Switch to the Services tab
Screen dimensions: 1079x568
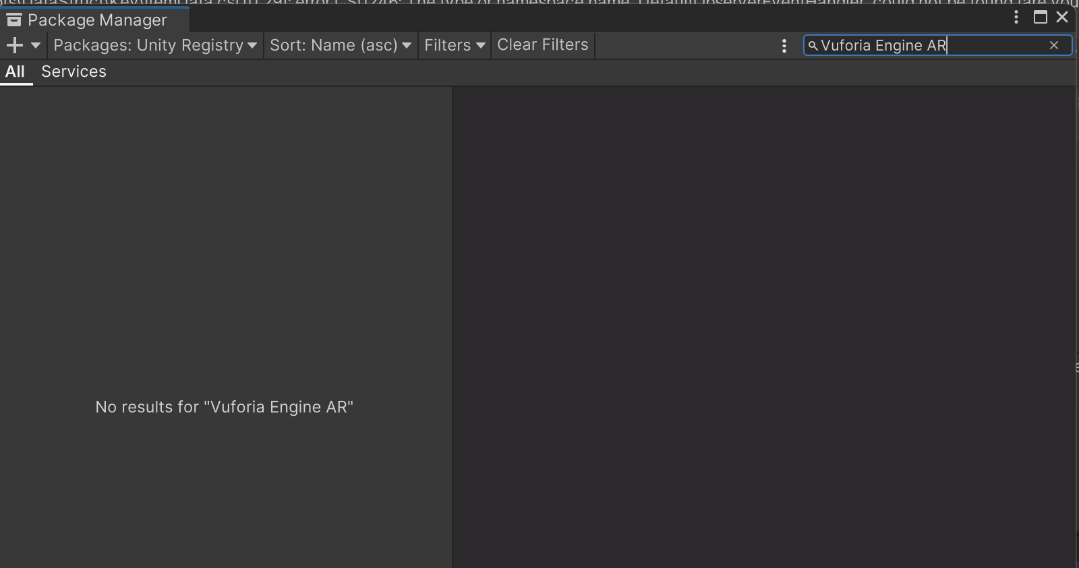[74, 71]
